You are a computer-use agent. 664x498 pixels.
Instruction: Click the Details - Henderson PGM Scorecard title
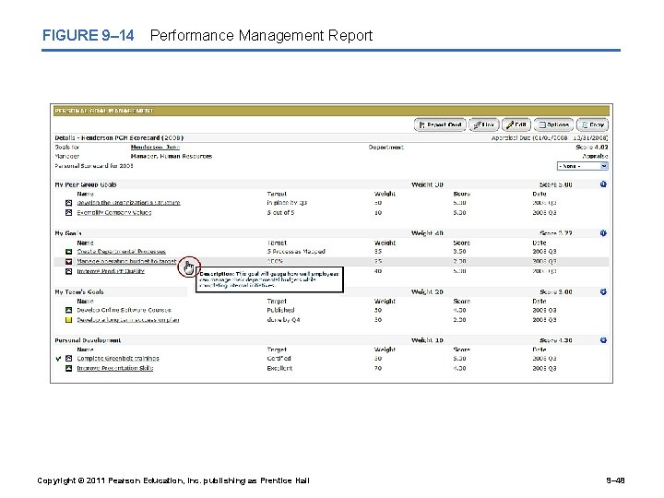pos(119,137)
